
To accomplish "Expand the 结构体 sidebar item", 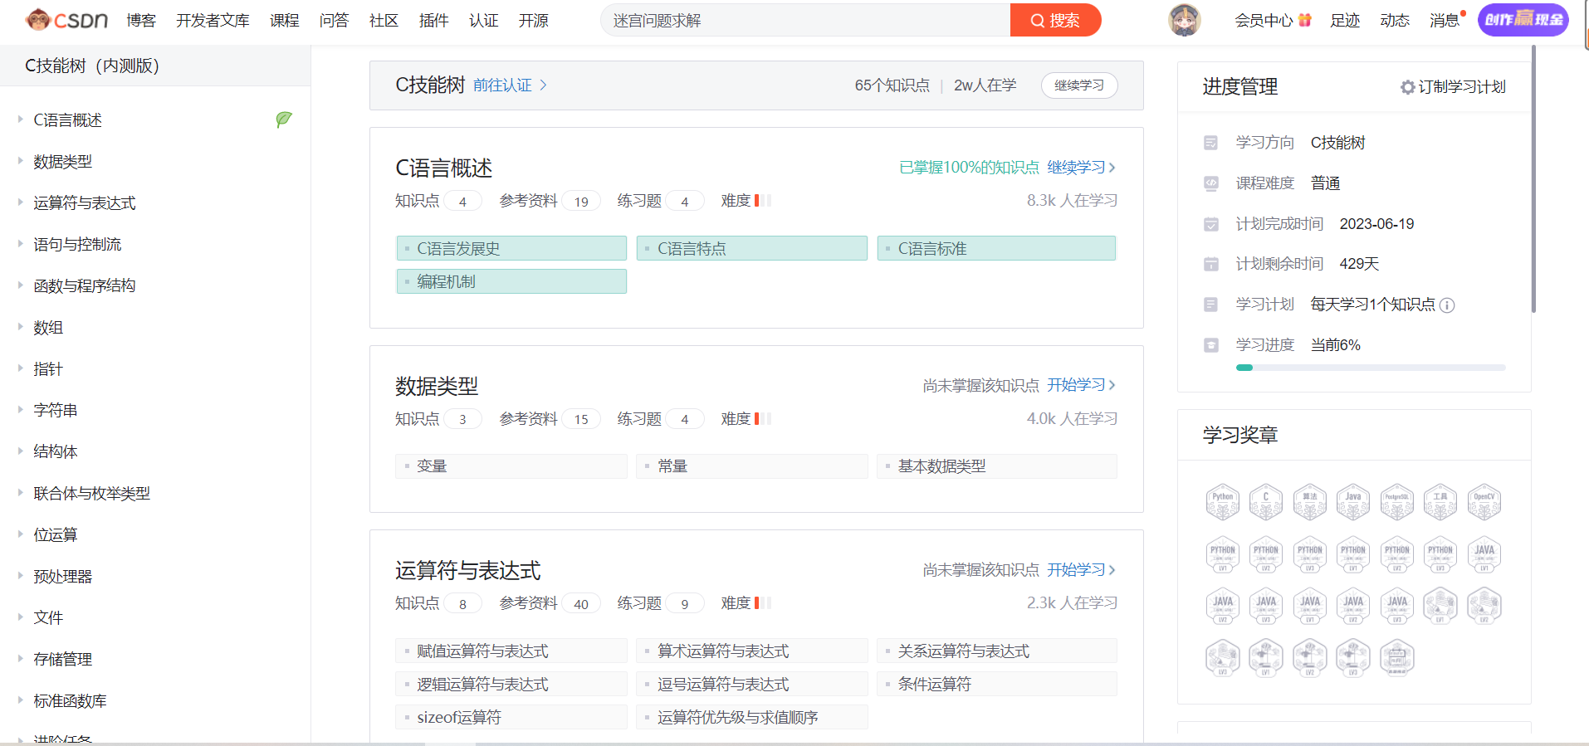I will pos(21,451).
